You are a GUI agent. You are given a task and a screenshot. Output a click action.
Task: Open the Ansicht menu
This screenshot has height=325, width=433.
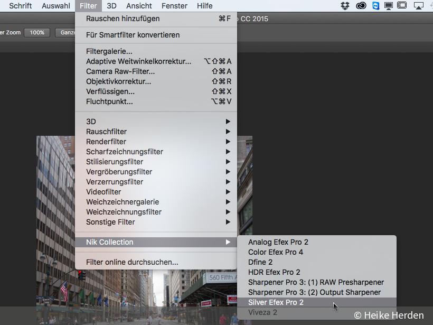coord(138,6)
